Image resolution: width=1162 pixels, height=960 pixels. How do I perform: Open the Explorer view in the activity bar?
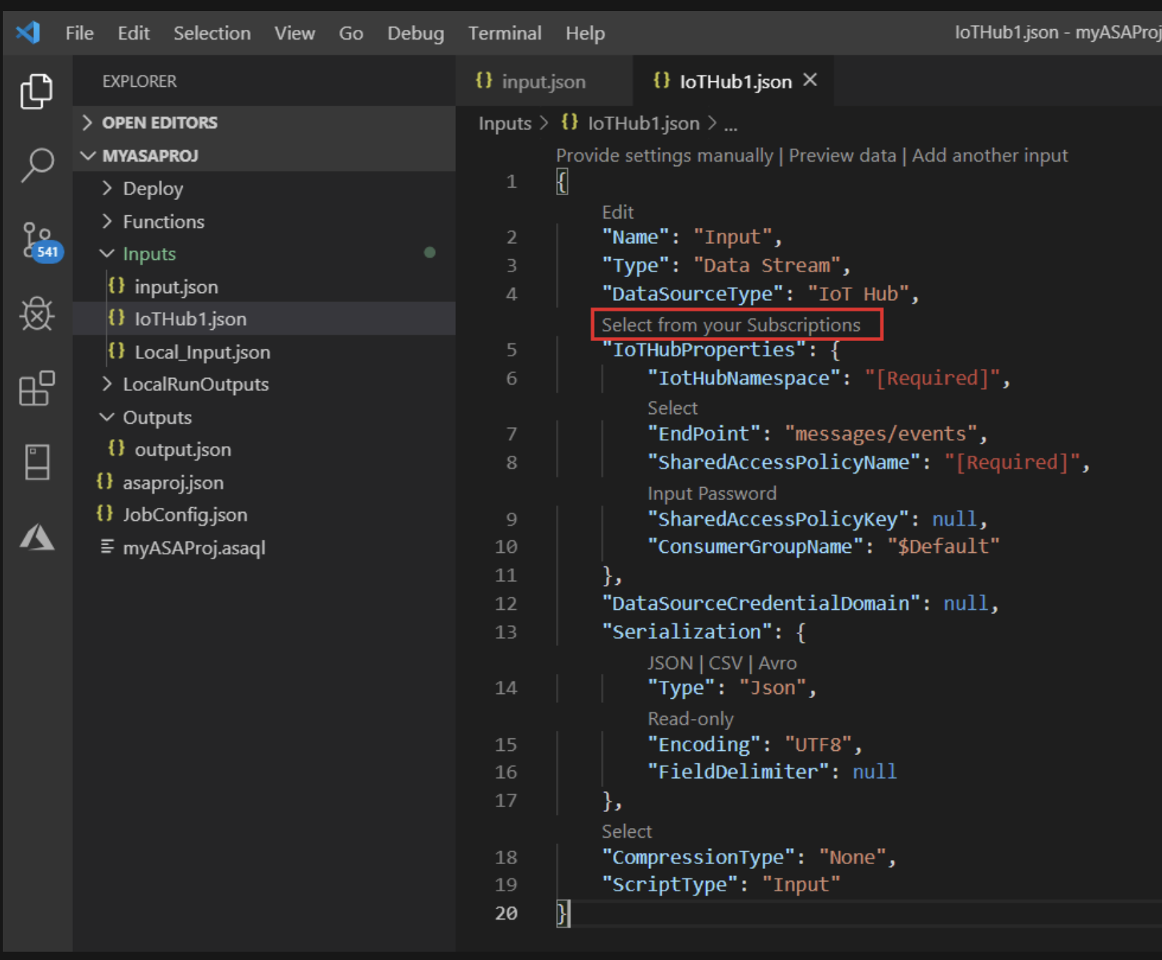36,91
